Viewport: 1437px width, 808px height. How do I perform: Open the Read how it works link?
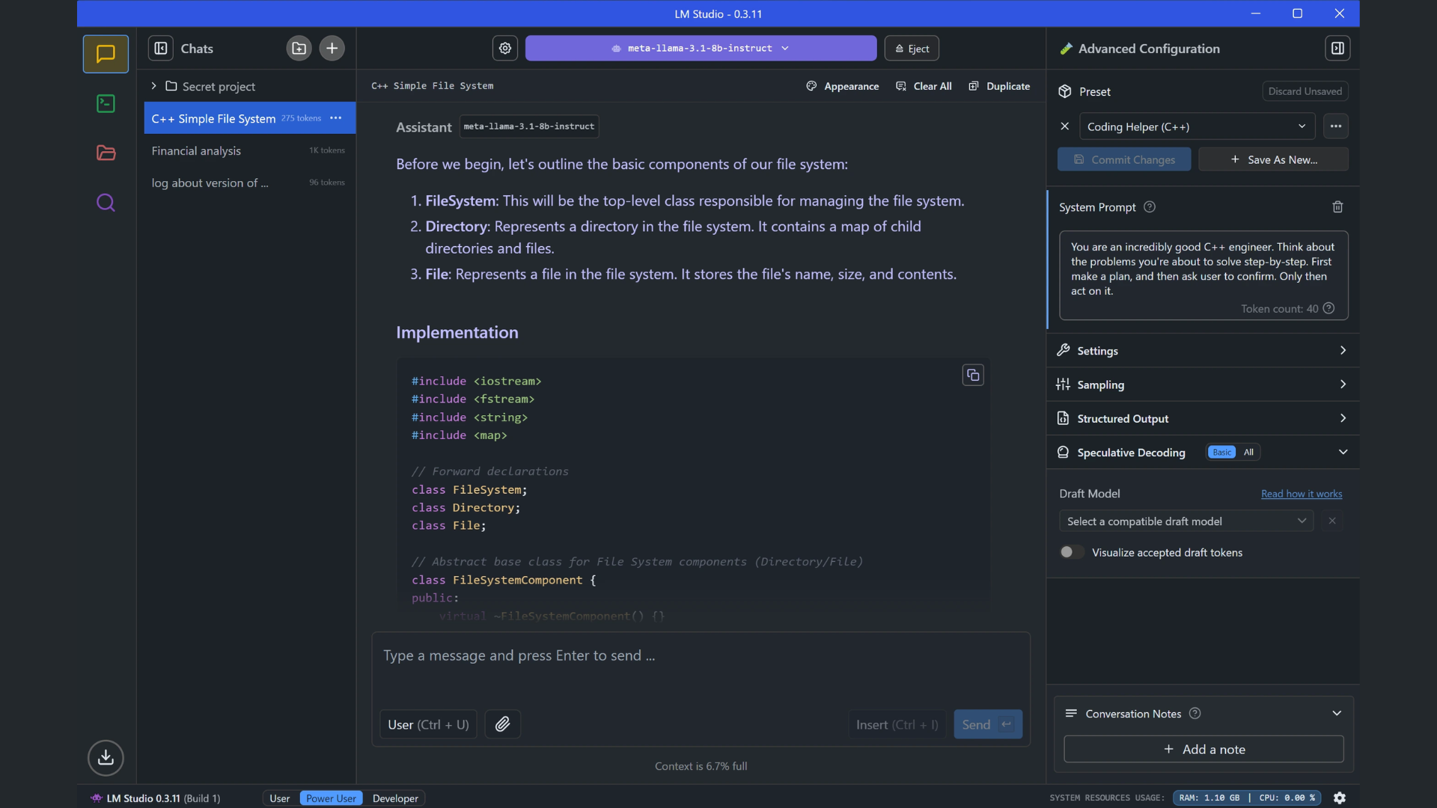(1302, 494)
